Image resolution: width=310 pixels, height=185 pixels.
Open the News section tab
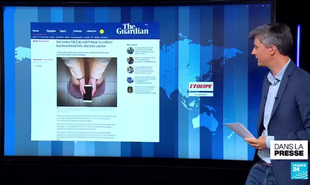(x=36, y=31)
